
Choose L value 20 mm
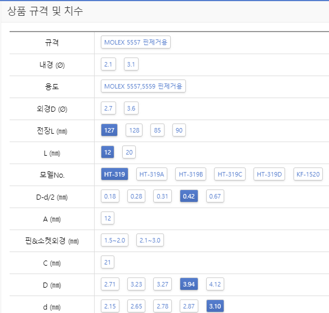[129, 152]
